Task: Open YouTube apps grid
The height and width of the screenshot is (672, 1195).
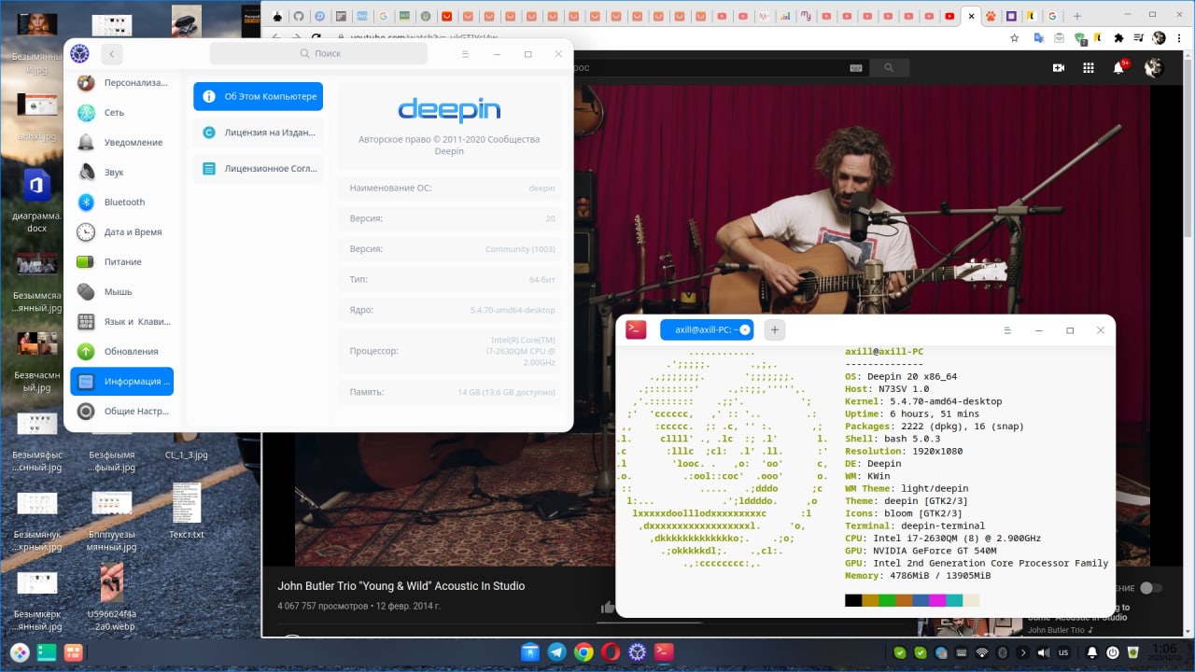Action: pyautogui.click(x=1089, y=67)
